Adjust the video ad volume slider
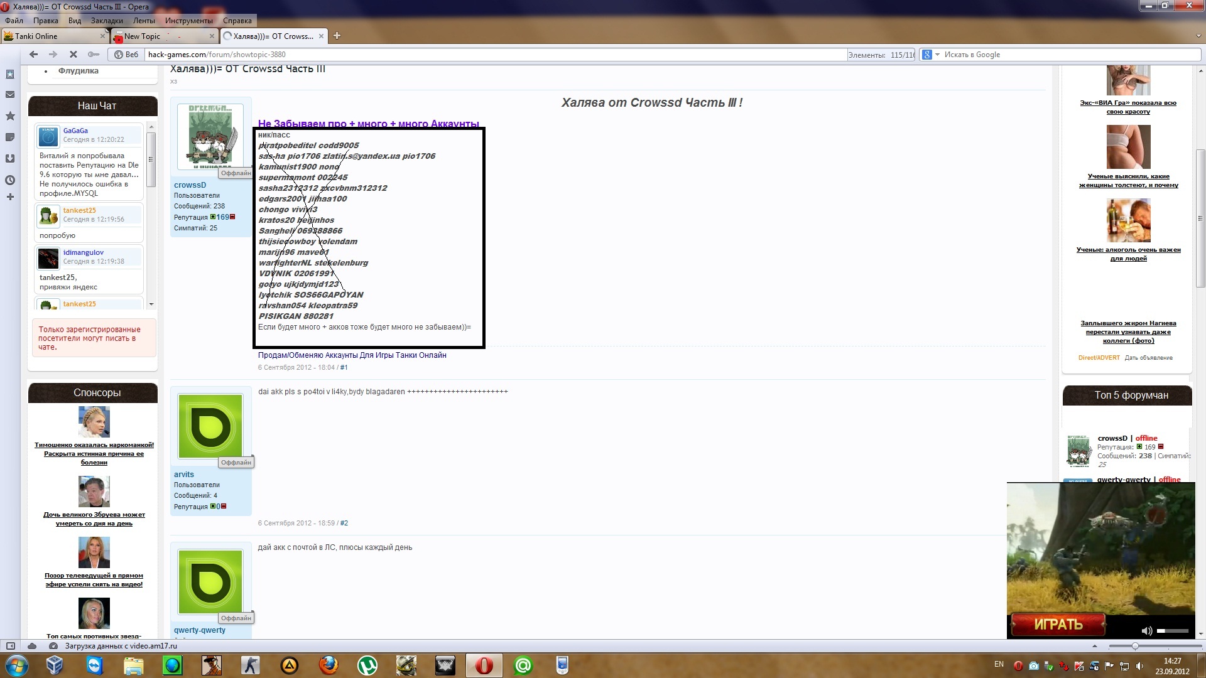This screenshot has height=678, width=1206. click(x=1173, y=631)
